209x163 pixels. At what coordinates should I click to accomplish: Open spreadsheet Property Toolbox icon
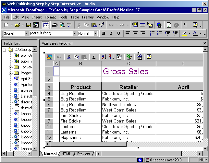[x=139, y=57]
